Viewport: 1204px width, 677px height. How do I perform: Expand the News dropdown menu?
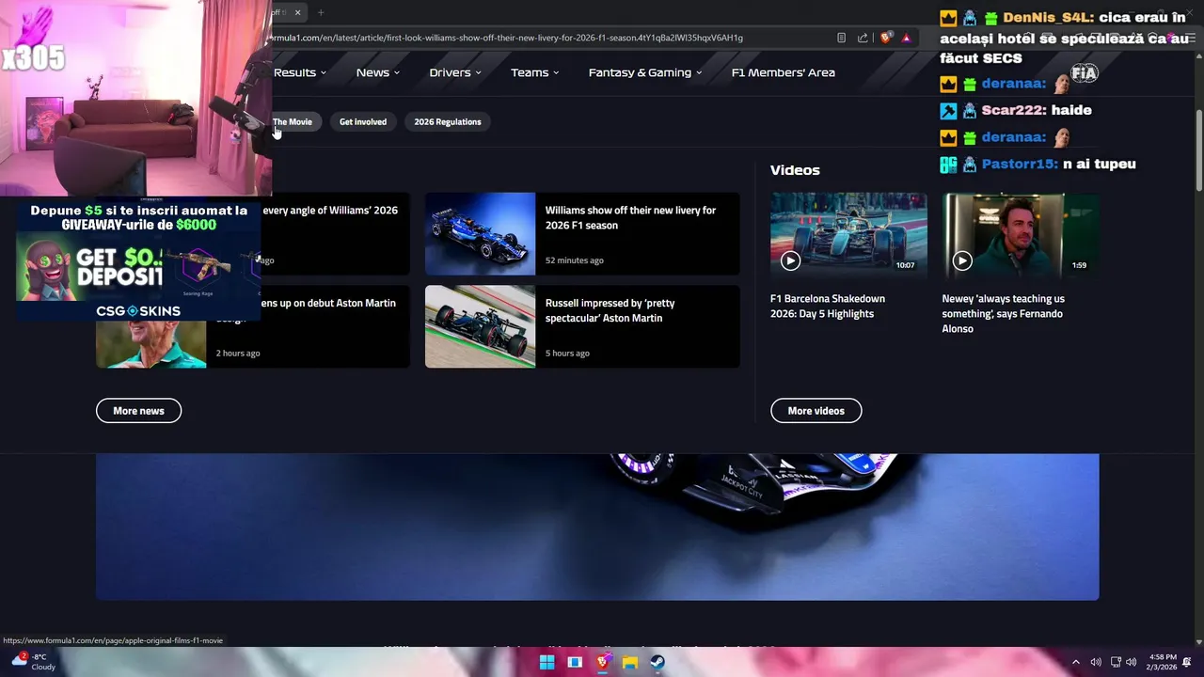378,72
